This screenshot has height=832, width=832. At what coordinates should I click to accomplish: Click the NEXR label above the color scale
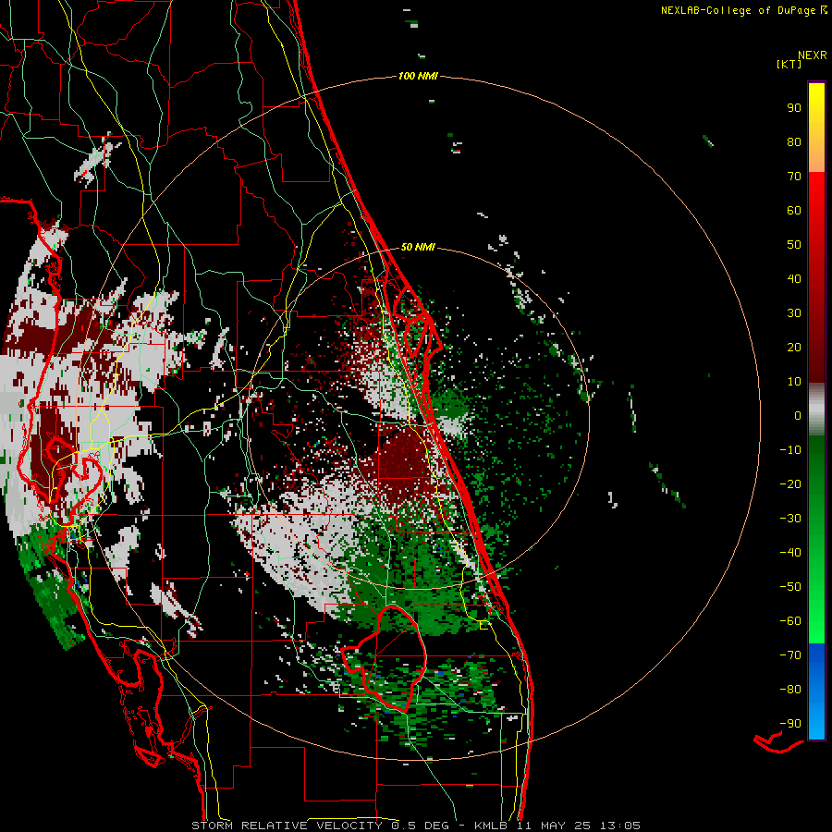tap(812, 55)
